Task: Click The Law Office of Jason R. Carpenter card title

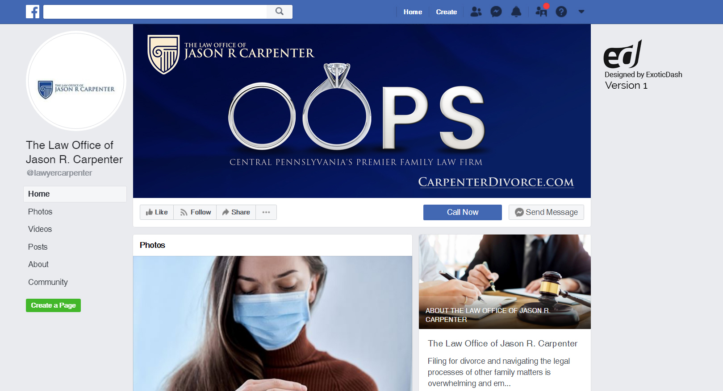Action: click(x=502, y=344)
